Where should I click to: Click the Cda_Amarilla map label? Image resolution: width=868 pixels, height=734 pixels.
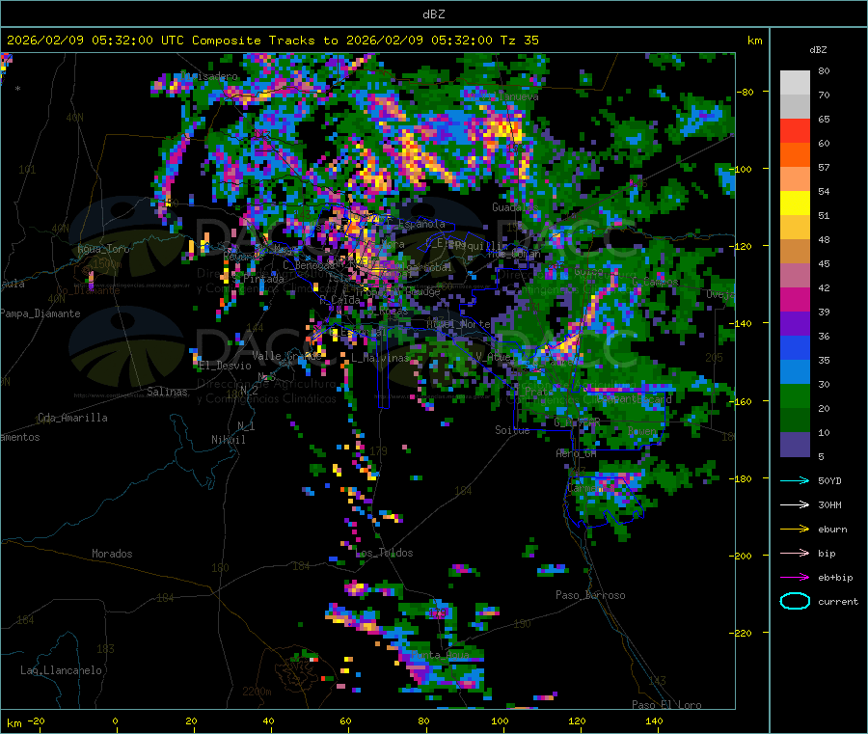[x=72, y=418]
